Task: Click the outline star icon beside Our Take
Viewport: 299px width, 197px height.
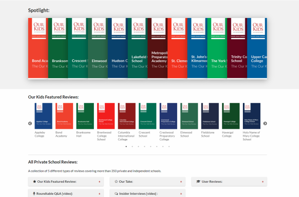Action: tap(116, 181)
